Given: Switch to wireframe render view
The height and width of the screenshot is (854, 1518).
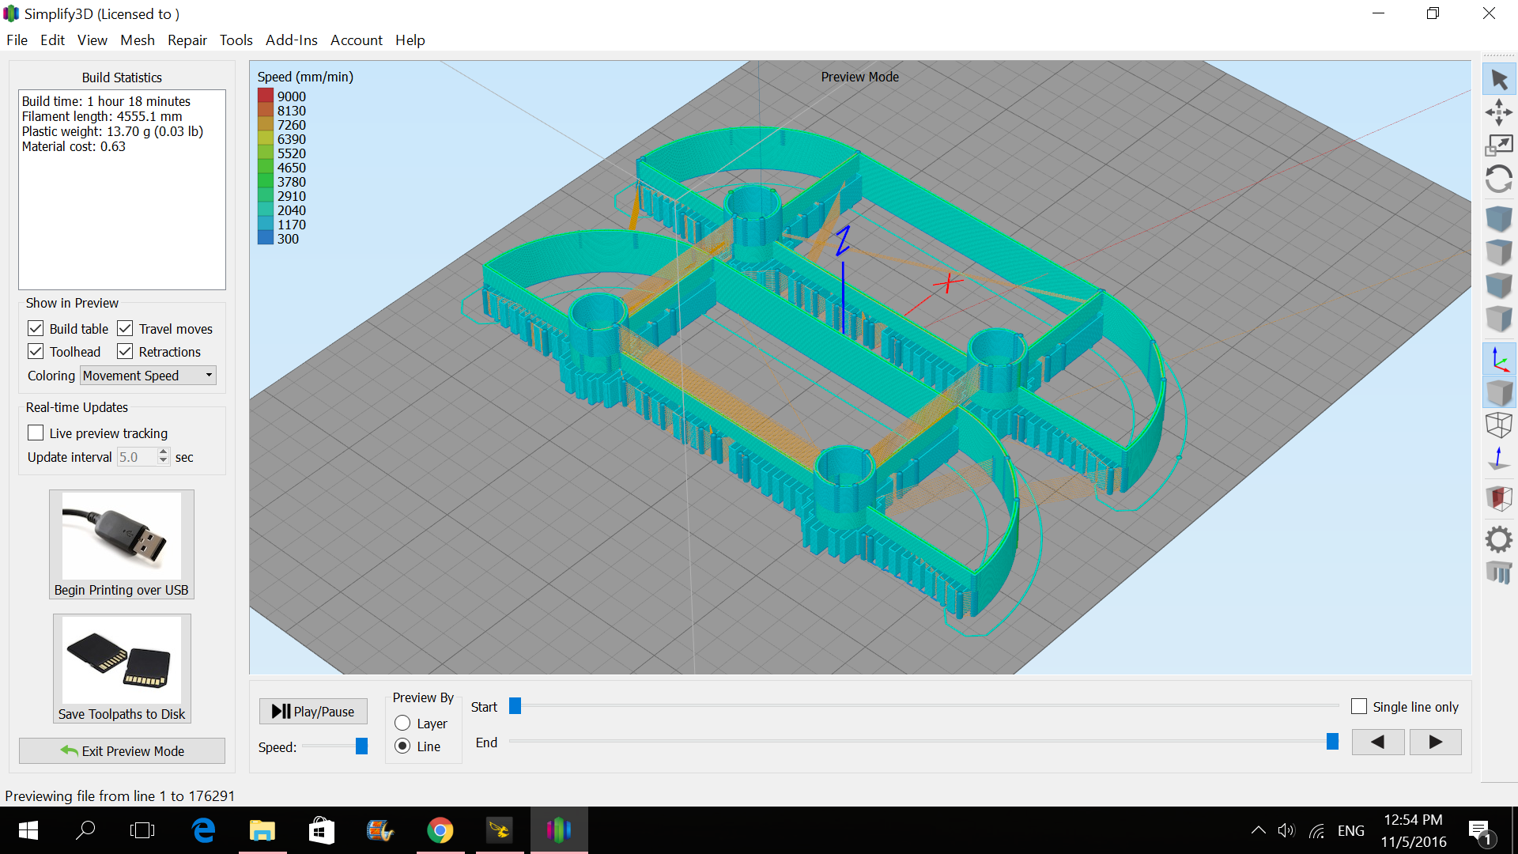Looking at the screenshot, I should (1499, 425).
